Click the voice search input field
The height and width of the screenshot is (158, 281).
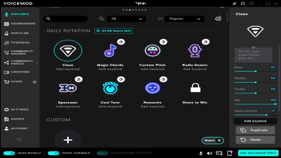(x=66, y=19)
